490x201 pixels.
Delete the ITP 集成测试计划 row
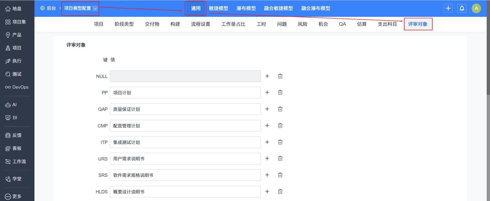pos(280,142)
